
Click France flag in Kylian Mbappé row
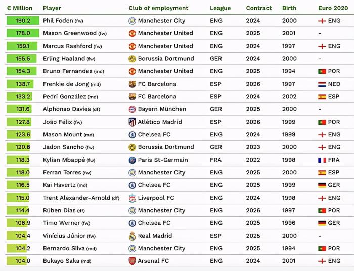(322, 160)
